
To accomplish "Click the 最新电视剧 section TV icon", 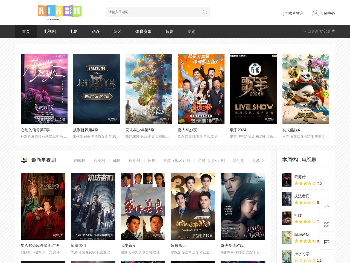I will (x=24, y=160).
